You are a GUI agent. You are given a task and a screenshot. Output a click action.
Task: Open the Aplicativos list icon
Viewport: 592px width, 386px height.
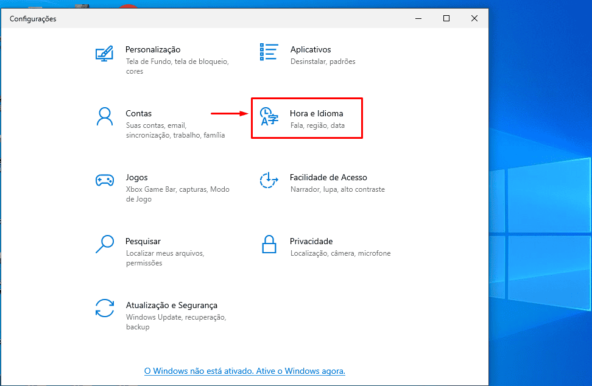tap(269, 52)
